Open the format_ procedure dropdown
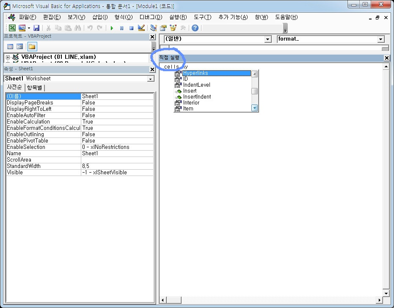This screenshot has width=394, height=308. pos(381,39)
